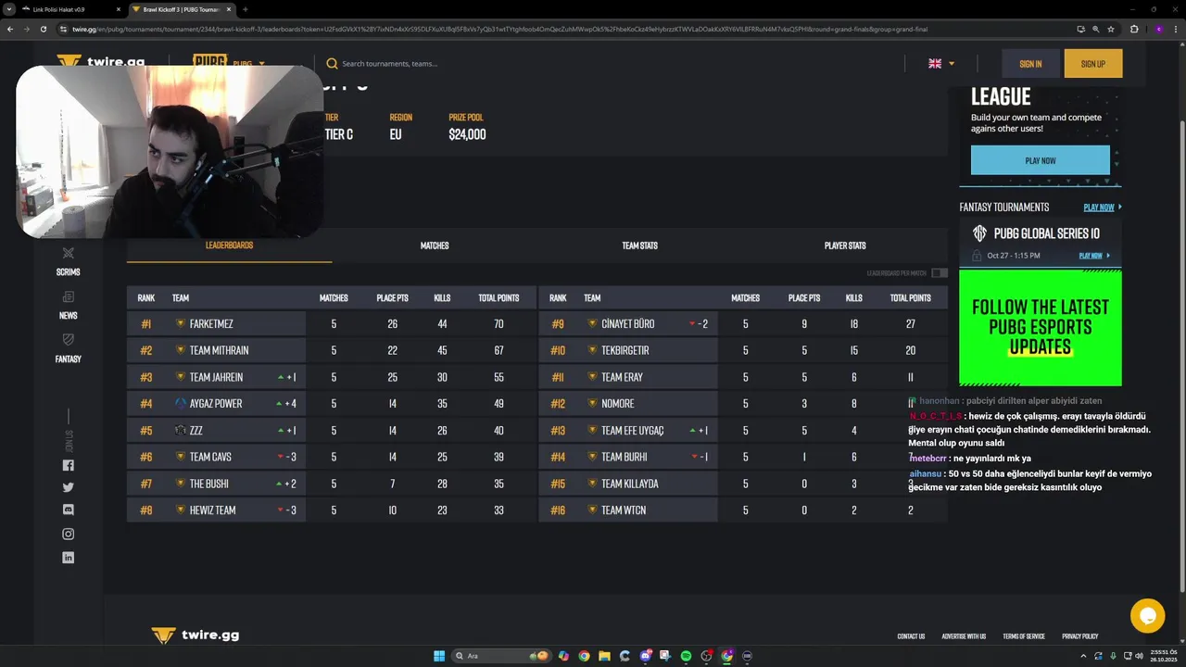Screen dimensions: 1186x667
Task: Open the Discord social link in sidebar
Action: tap(68, 510)
